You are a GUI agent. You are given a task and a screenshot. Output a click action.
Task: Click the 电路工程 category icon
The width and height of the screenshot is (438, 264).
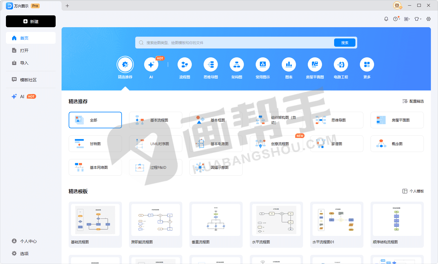[341, 64]
